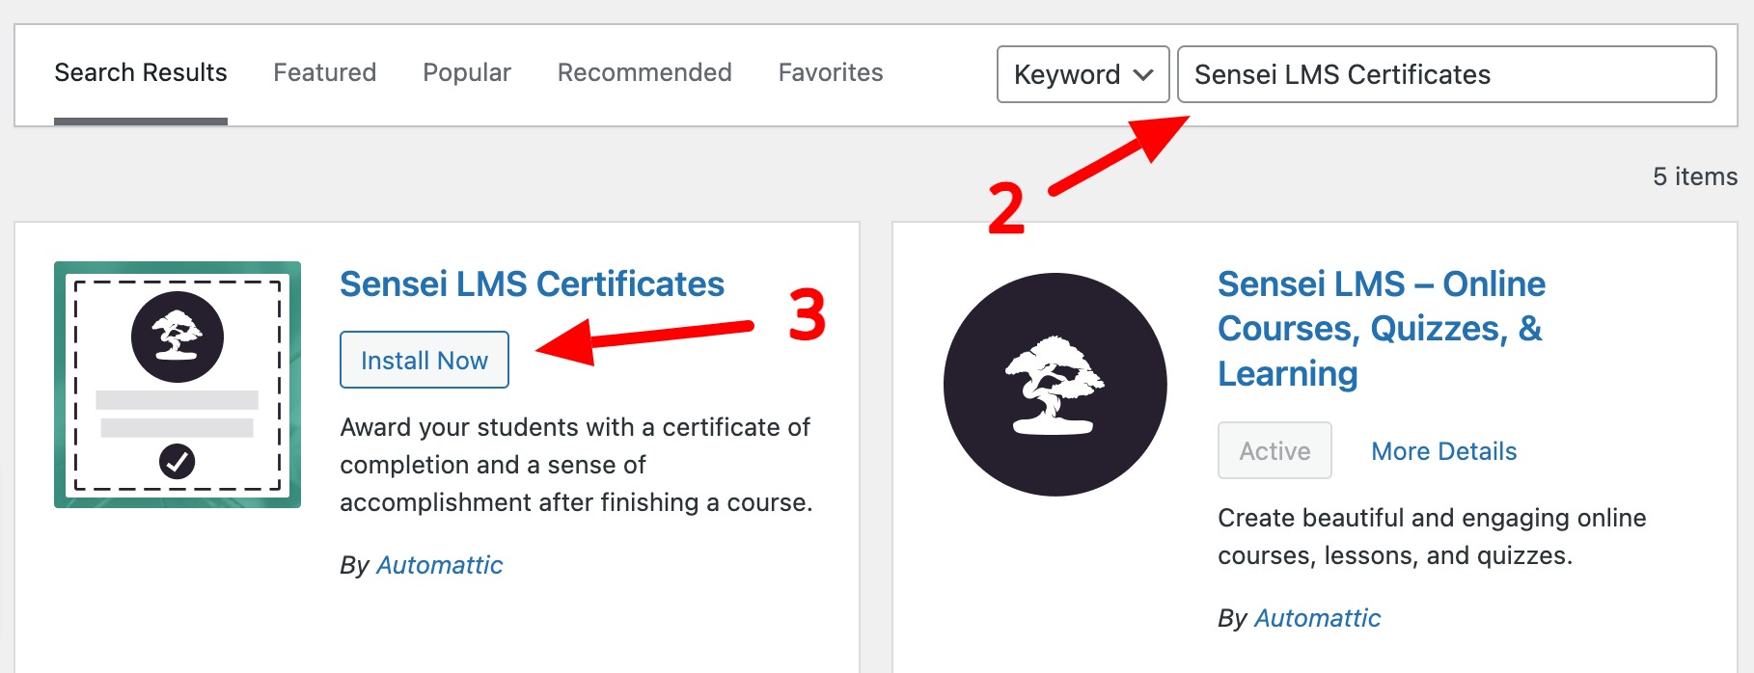
Task: Click the "Award your students" description text
Action: point(576,465)
